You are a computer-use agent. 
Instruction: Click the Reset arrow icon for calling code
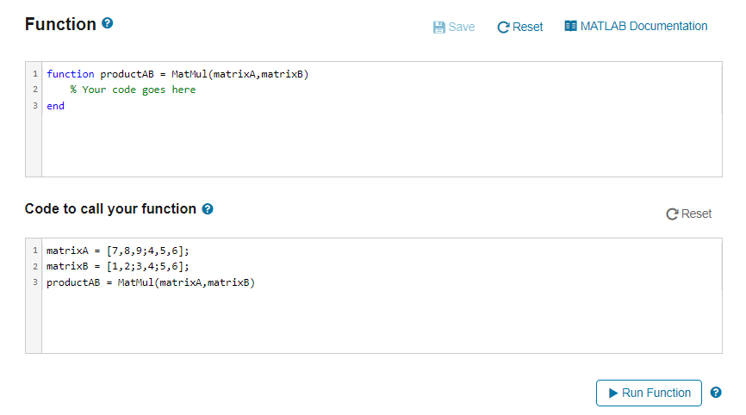point(672,214)
